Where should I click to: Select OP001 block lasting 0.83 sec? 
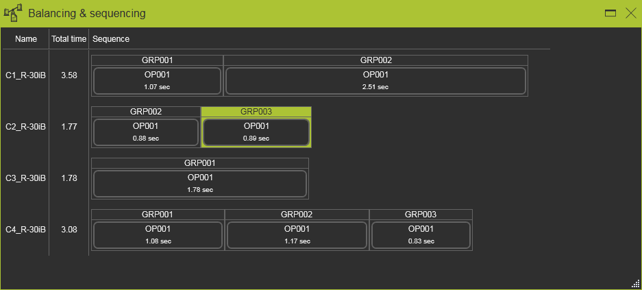[421, 235]
